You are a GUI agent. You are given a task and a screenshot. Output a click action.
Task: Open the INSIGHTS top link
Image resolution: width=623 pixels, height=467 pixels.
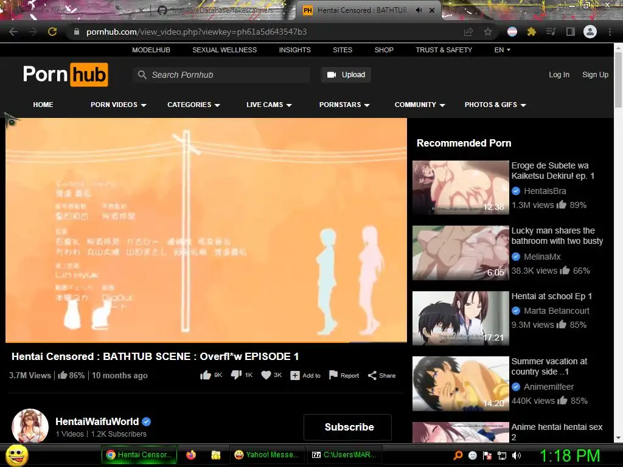295,50
